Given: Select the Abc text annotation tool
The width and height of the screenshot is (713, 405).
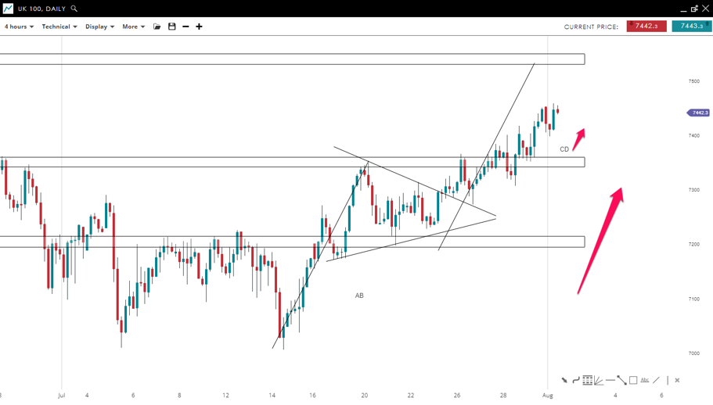Looking at the screenshot, I should 645,381.
